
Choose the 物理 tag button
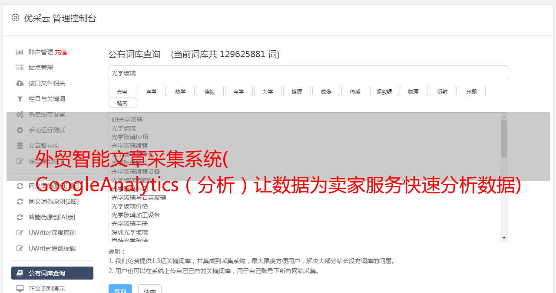pyautogui.click(x=414, y=91)
